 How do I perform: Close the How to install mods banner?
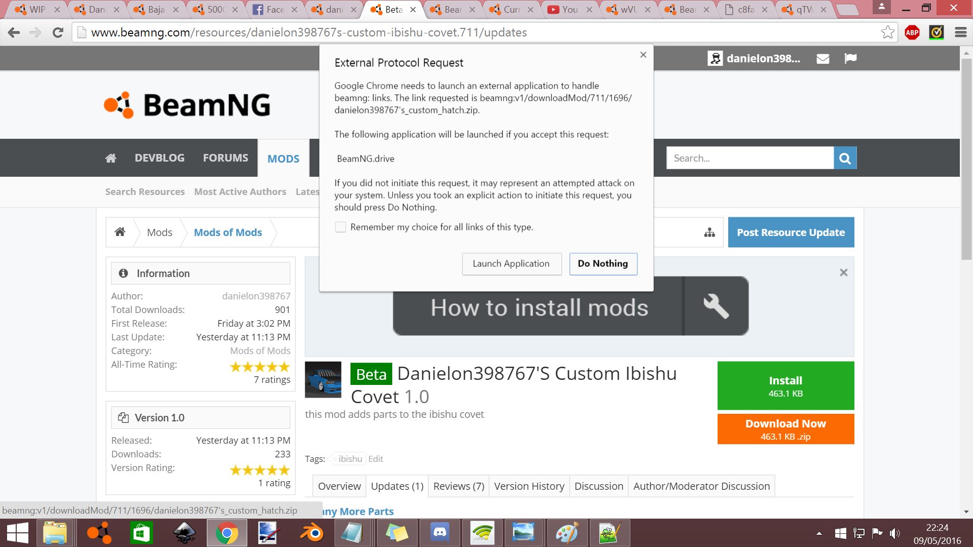tap(843, 272)
